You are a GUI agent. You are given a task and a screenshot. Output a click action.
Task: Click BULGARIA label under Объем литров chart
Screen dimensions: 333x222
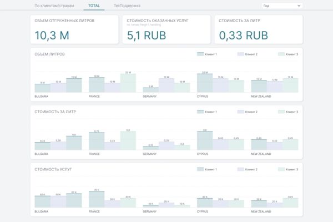pos(42,97)
